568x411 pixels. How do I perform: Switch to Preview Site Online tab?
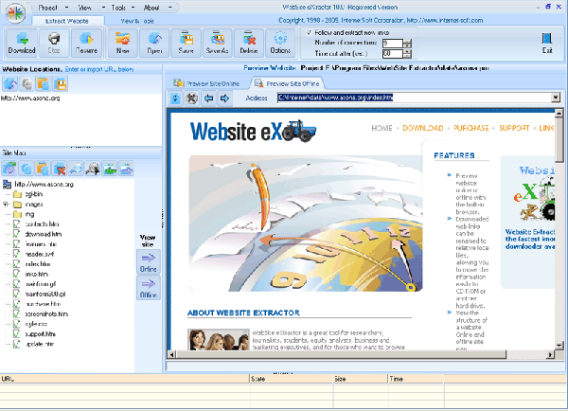coord(206,83)
